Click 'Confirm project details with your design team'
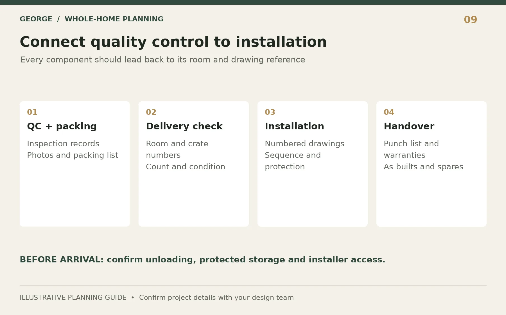 coord(216,298)
